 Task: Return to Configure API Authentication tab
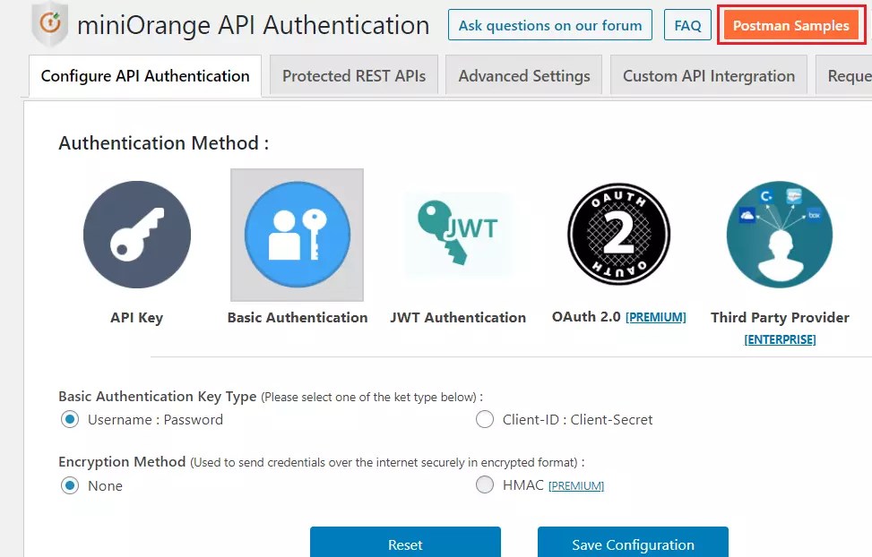pos(144,77)
